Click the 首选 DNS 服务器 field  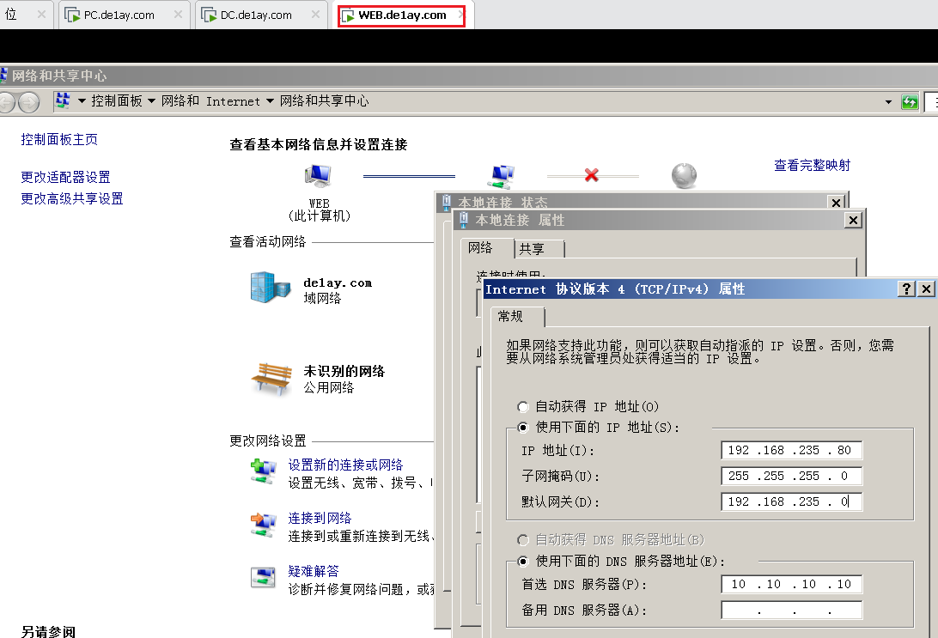791,584
